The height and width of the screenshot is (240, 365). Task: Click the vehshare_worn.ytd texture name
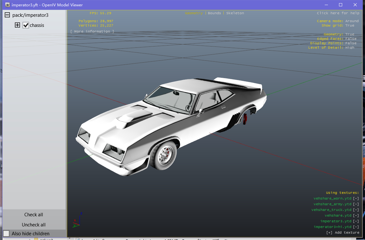tap(332, 198)
